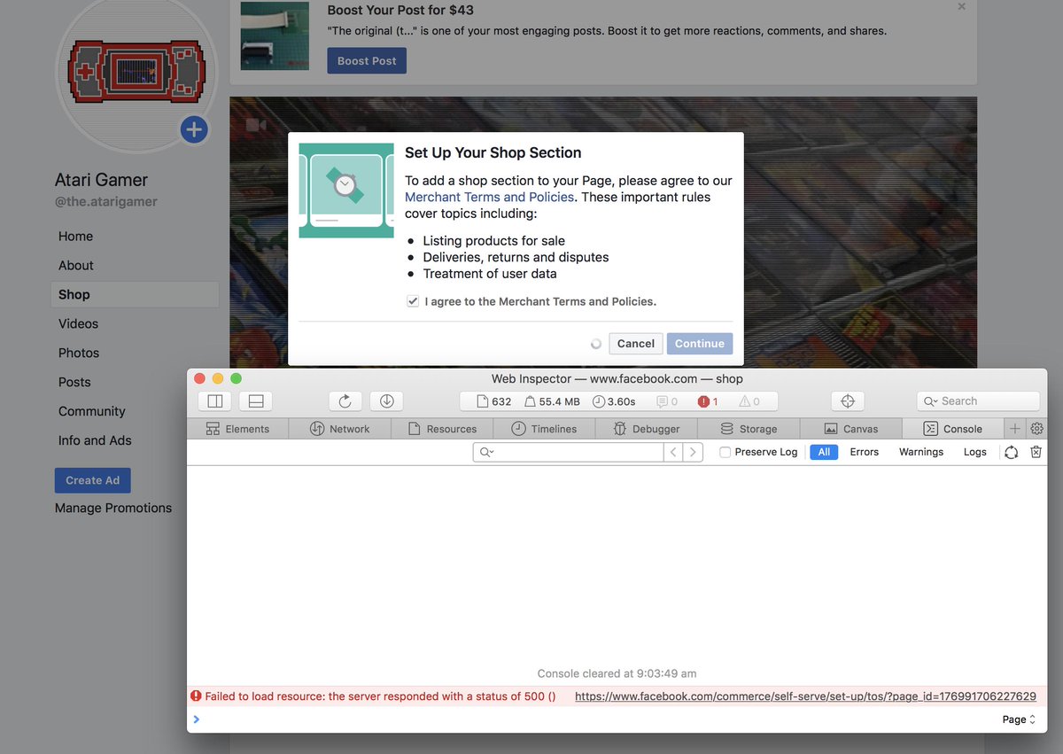Open the Page execution context dropdown
The image size is (1063, 754).
[1019, 719]
